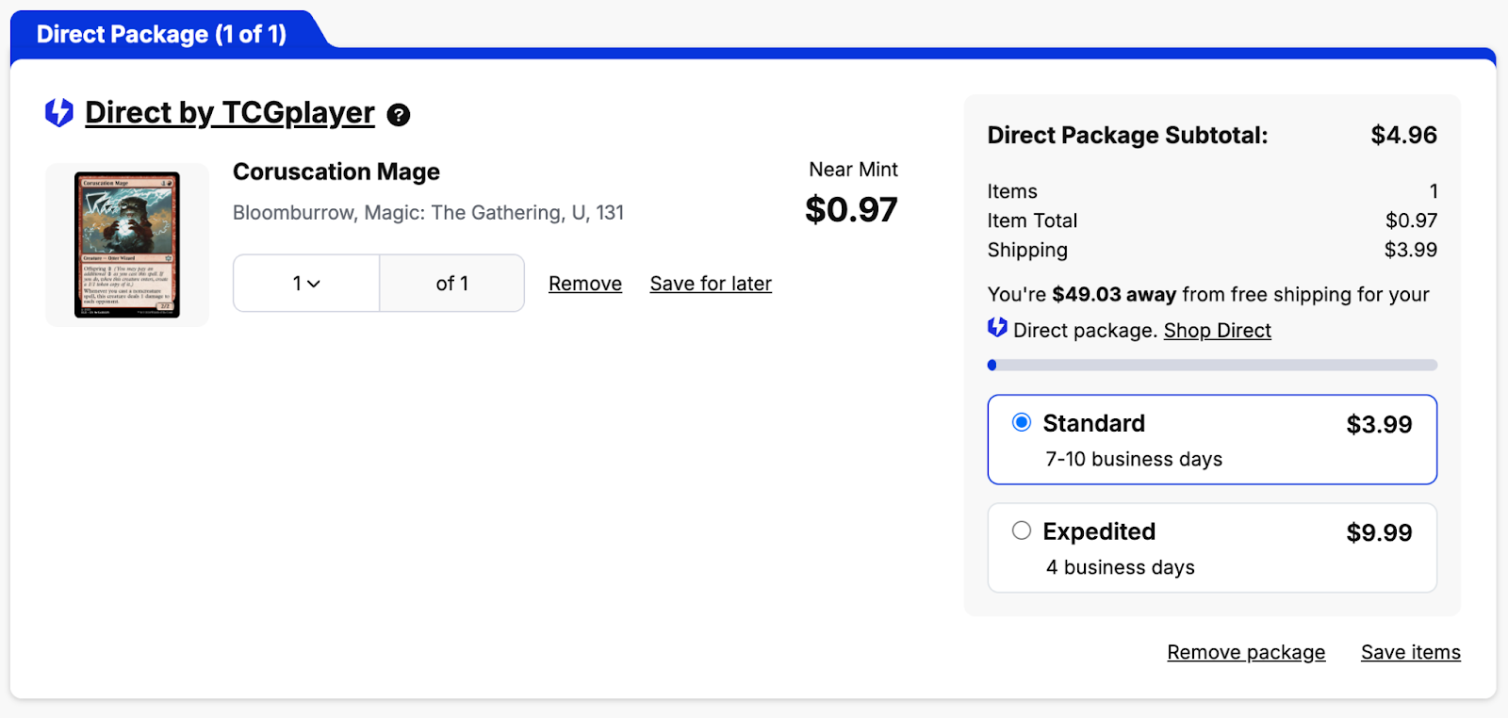Choose the Expedited shipping radio button
This screenshot has height=718, width=1508.
1021,530
